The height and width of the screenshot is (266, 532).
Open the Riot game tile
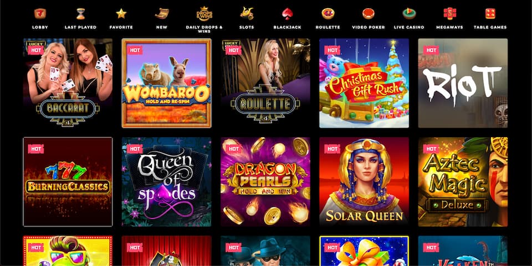(x=463, y=83)
